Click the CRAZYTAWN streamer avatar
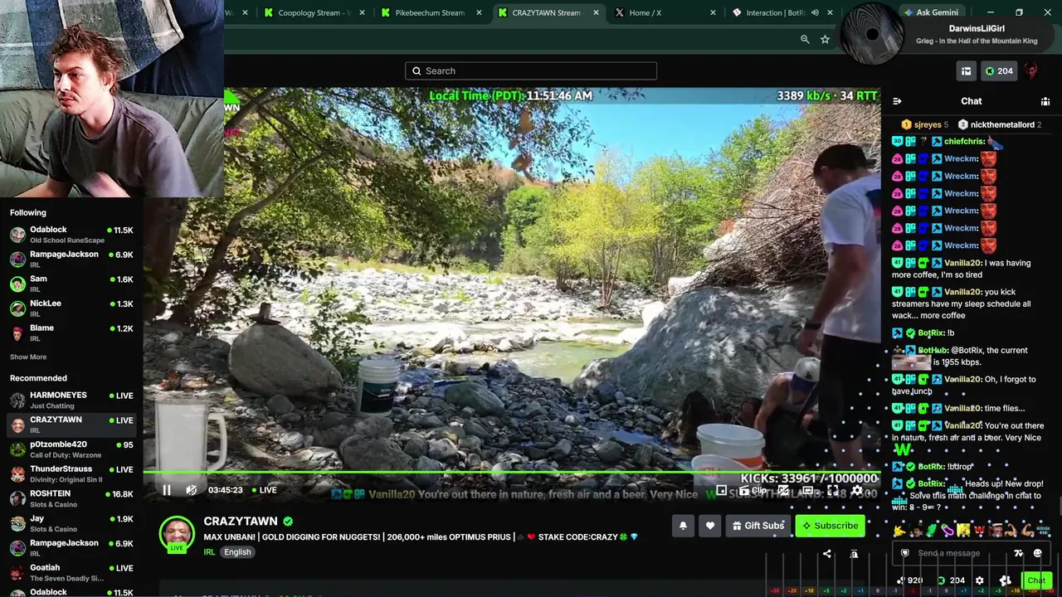The height and width of the screenshot is (597, 1062). click(x=177, y=533)
